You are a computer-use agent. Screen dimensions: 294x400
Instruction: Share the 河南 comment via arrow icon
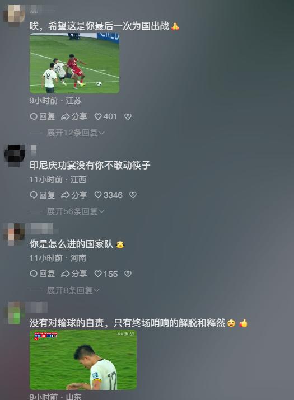pyautogui.click(x=74, y=274)
